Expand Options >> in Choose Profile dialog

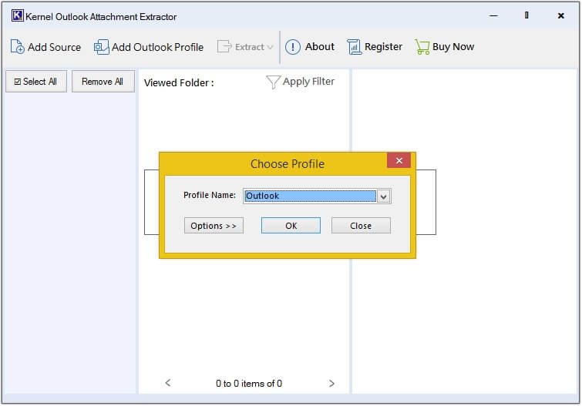pyautogui.click(x=214, y=226)
